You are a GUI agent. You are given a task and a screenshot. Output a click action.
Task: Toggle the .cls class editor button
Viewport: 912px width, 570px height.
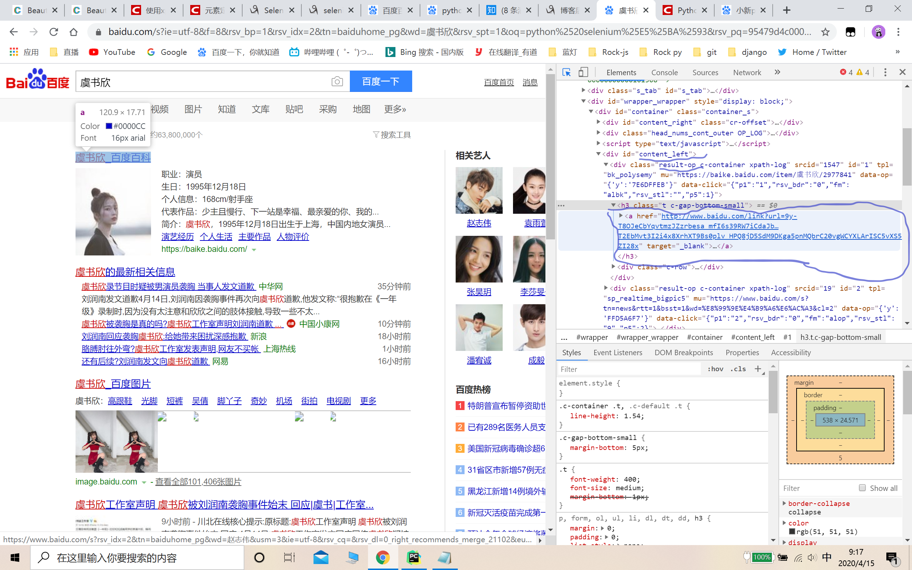[x=738, y=369]
